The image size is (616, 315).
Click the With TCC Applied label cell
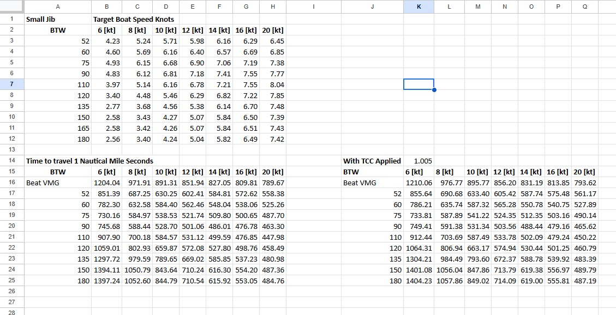point(372,161)
